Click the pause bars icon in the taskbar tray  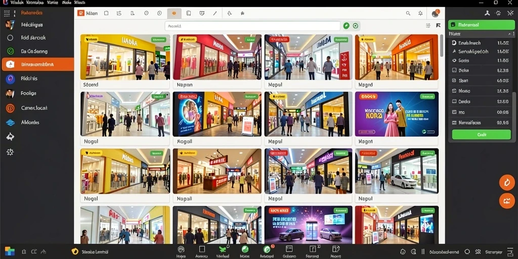pyautogui.click(x=423, y=251)
